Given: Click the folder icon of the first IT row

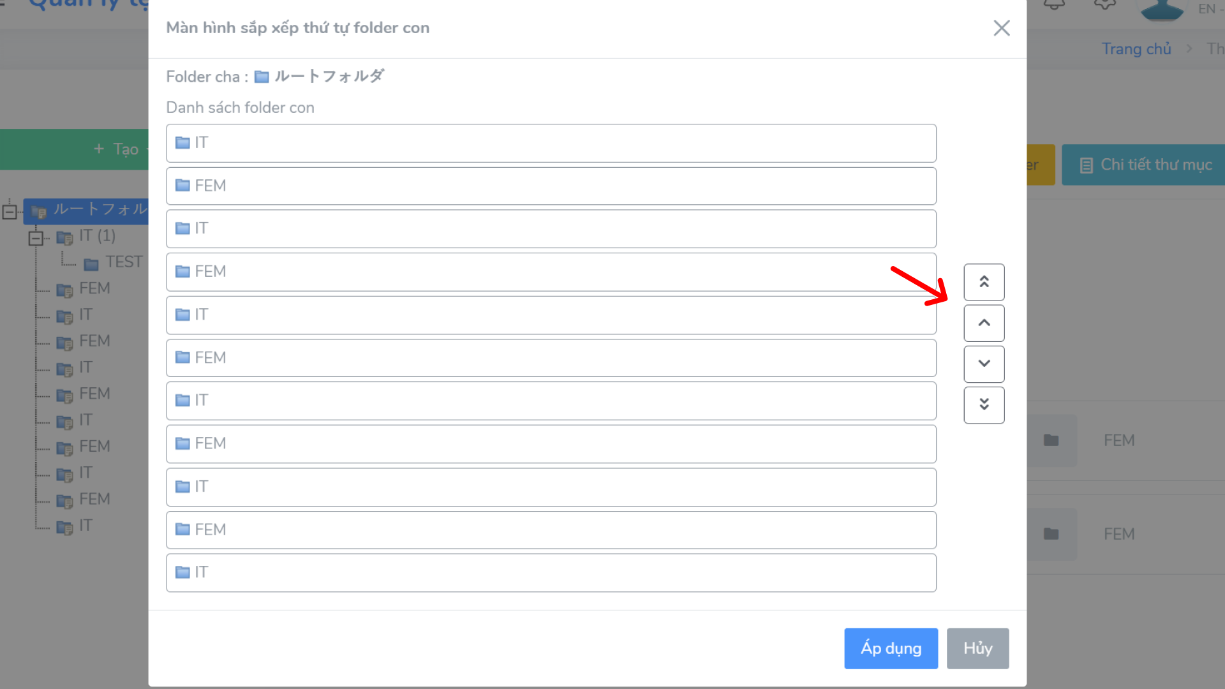Looking at the screenshot, I should [x=182, y=143].
